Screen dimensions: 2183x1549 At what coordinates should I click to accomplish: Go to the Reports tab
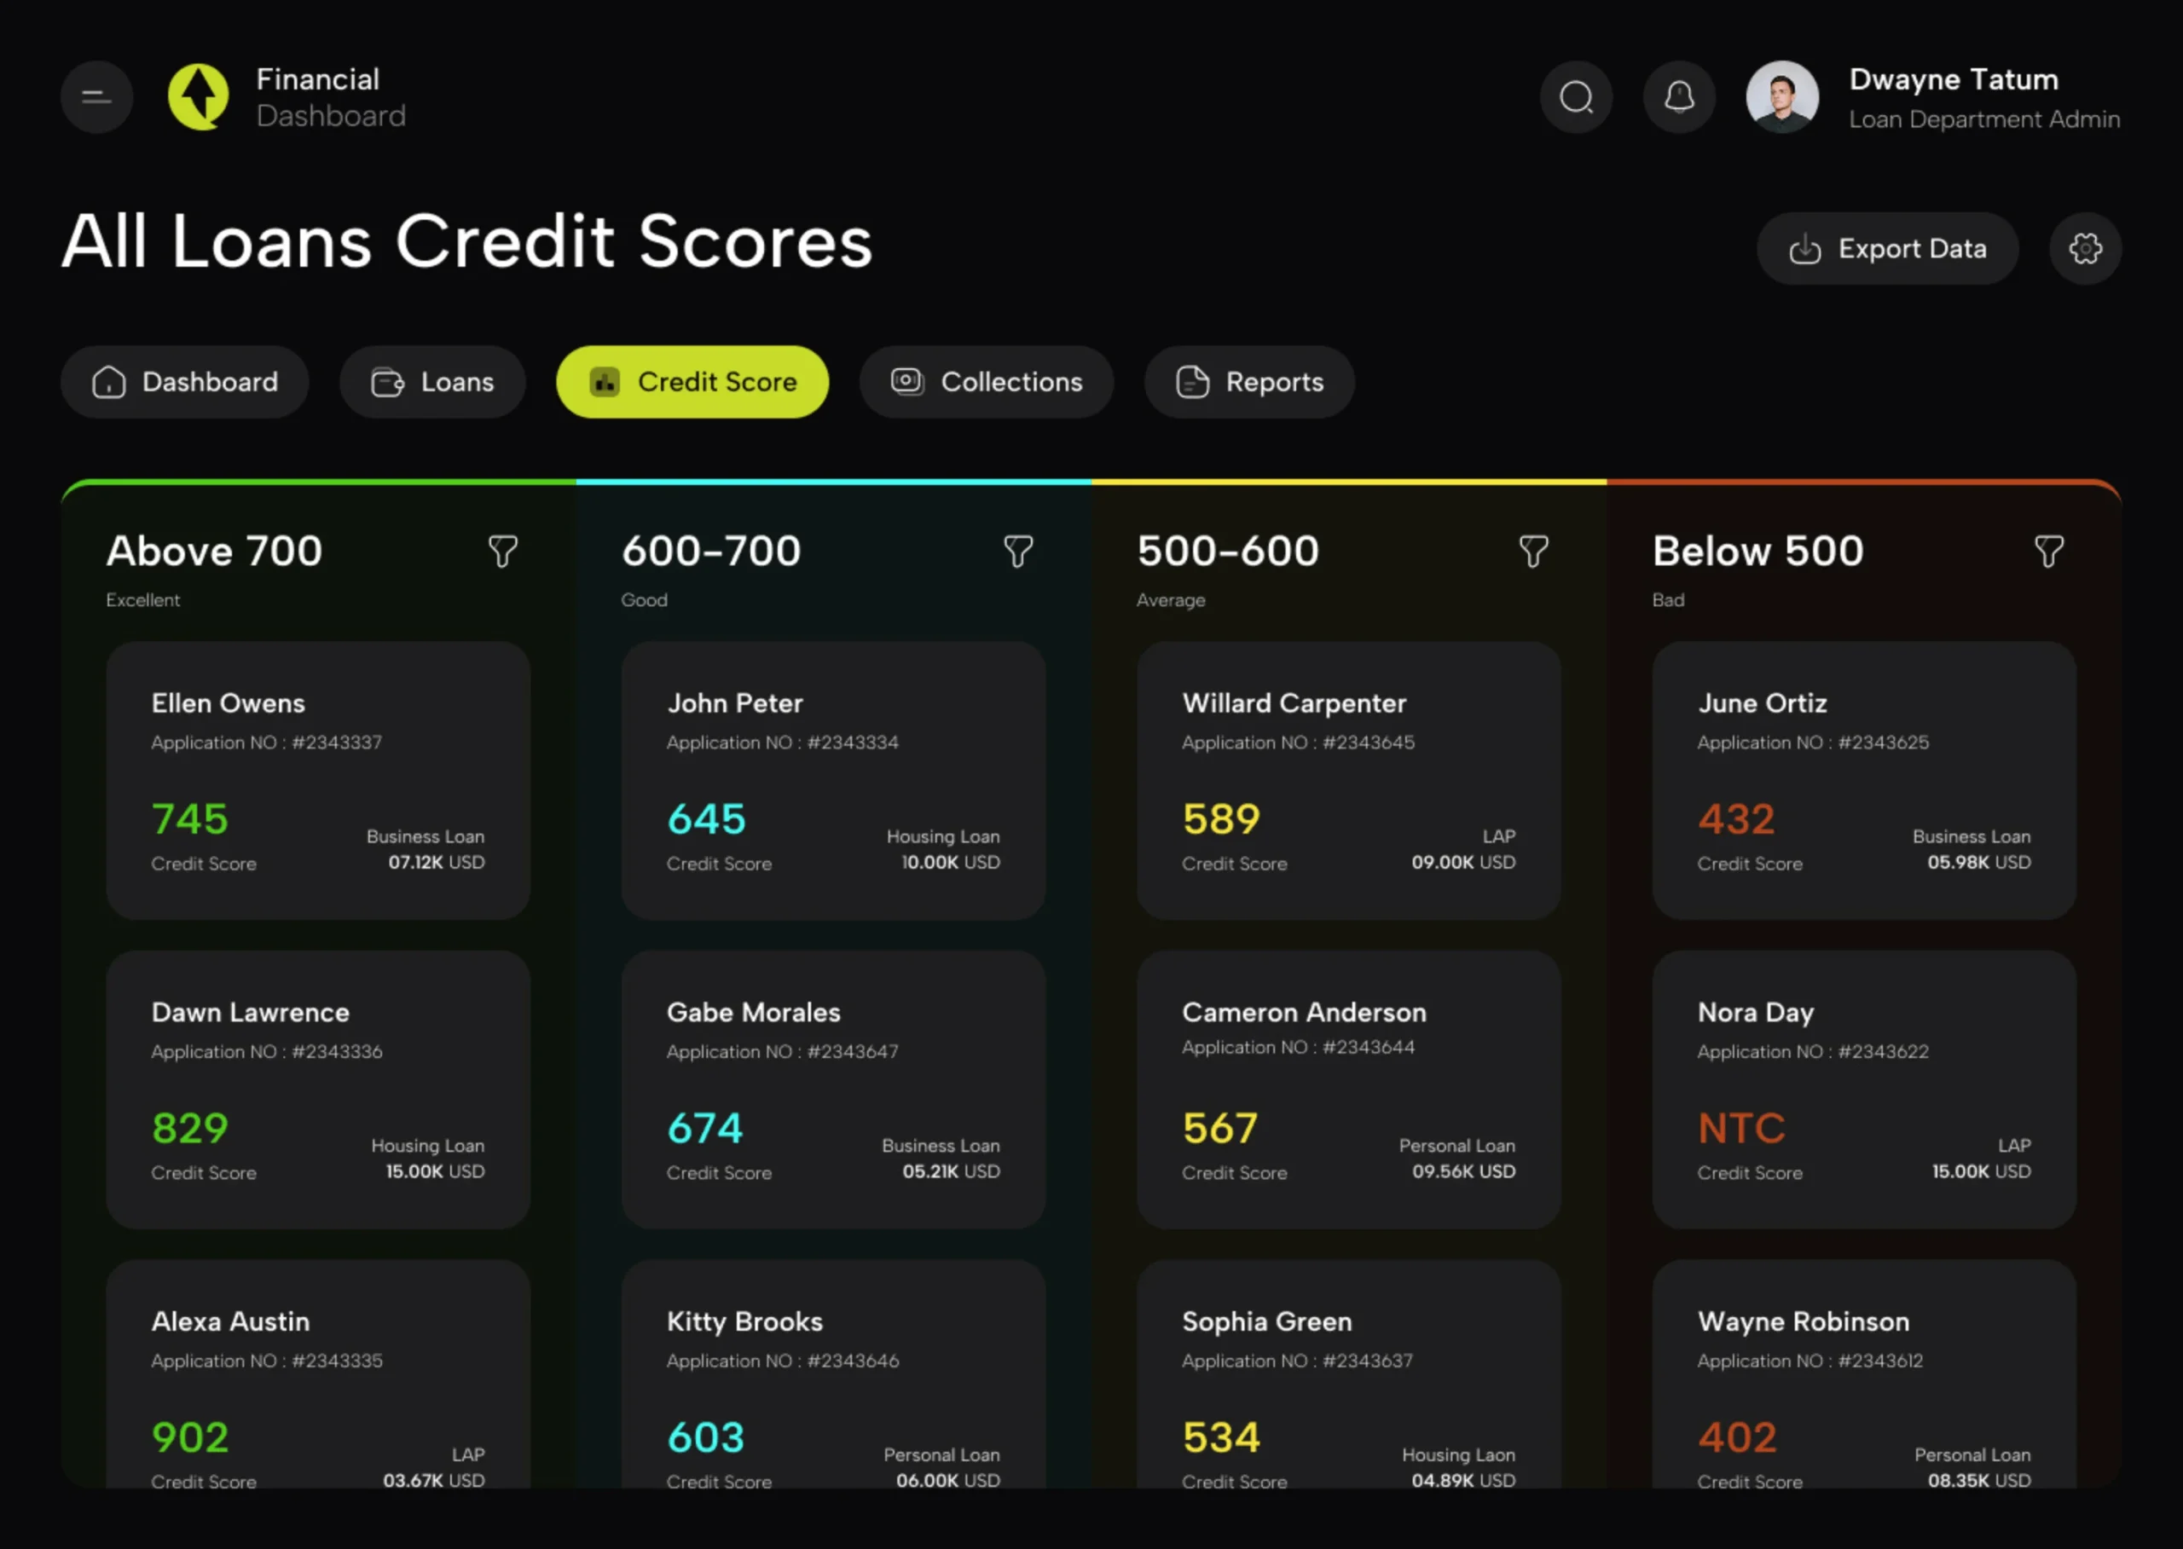1249,383
